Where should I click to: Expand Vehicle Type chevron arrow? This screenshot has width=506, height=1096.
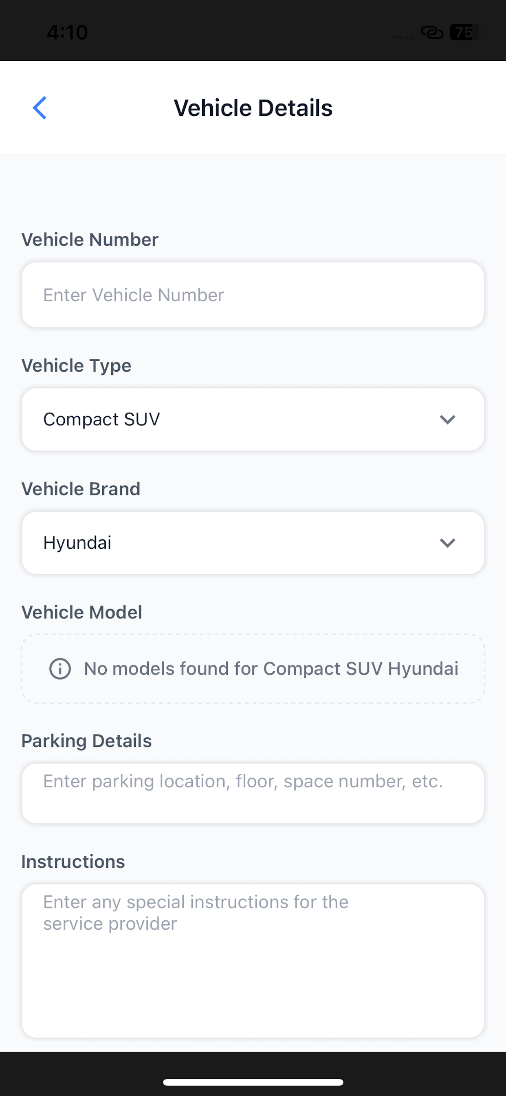(x=447, y=420)
